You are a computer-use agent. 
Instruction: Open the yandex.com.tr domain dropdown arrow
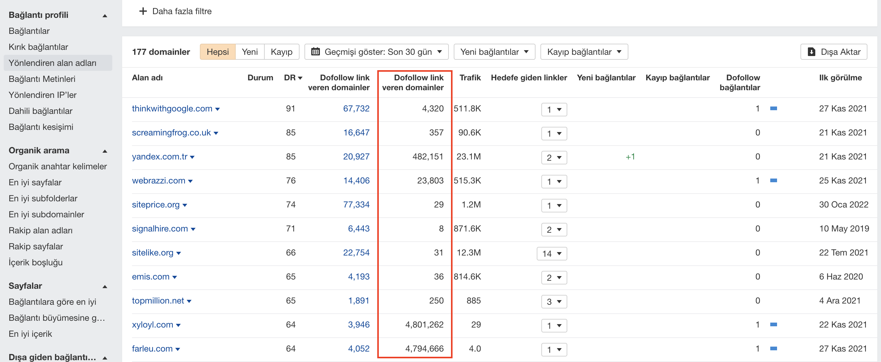[x=192, y=157]
